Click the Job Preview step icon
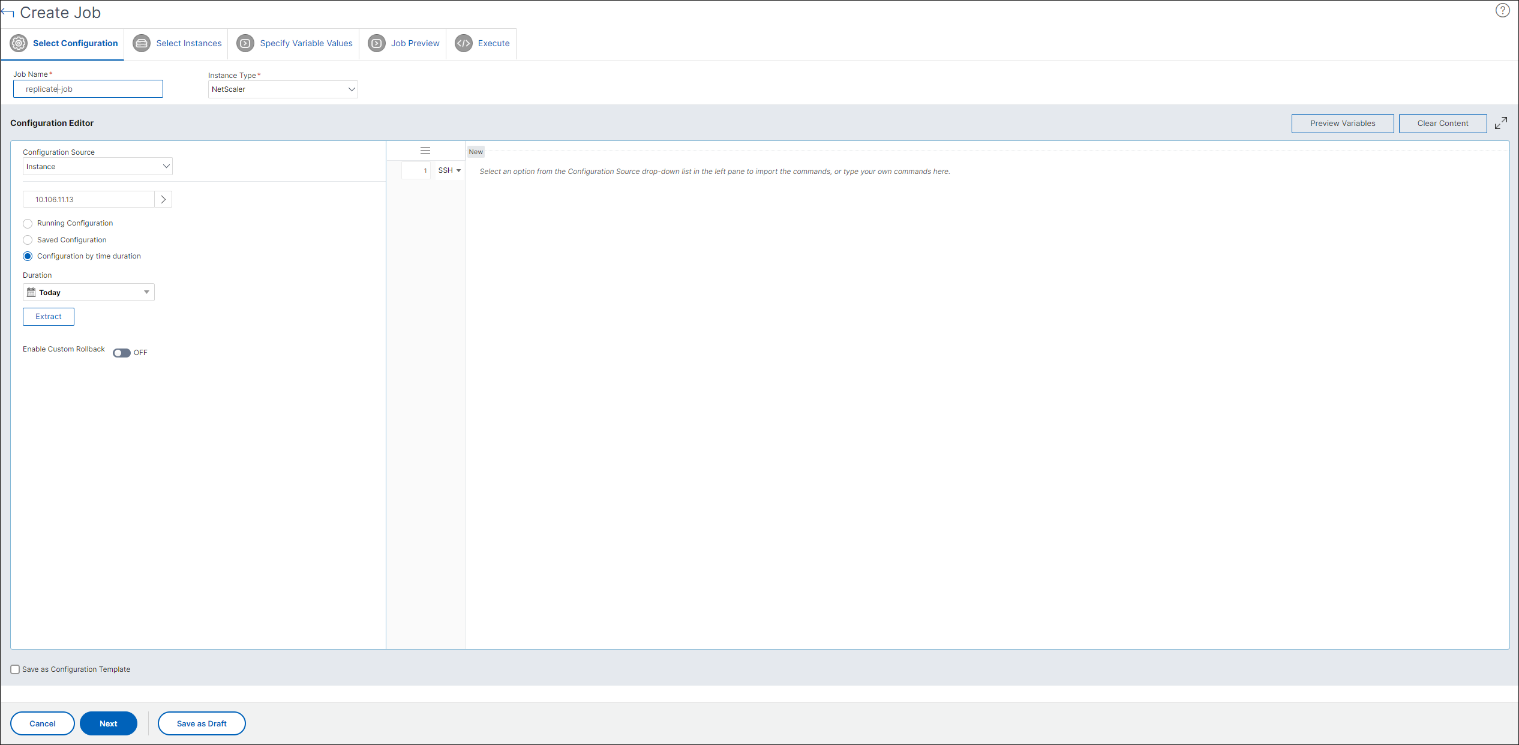The image size is (1519, 745). [x=377, y=43]
